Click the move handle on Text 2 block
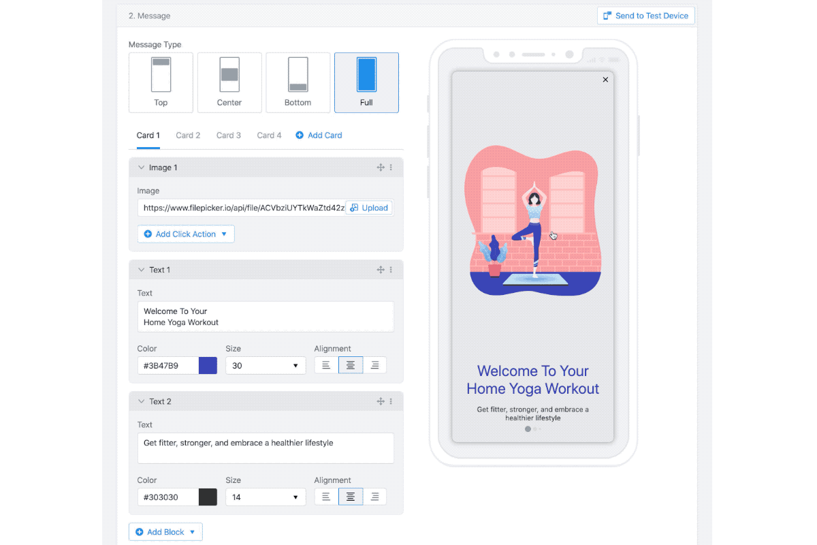 pyautogui.click(x=381, y=401)
